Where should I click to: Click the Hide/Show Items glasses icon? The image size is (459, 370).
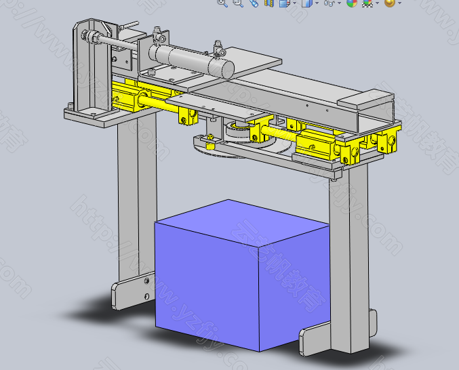point(330,3)
